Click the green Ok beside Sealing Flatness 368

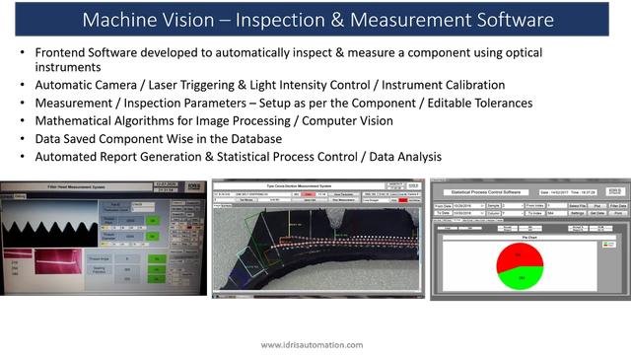coord(157,269)
